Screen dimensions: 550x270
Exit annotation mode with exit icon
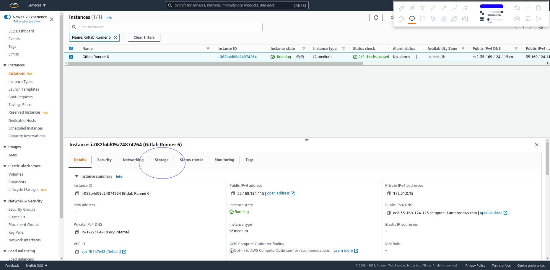pyautogui.click(x=538, y=19)
